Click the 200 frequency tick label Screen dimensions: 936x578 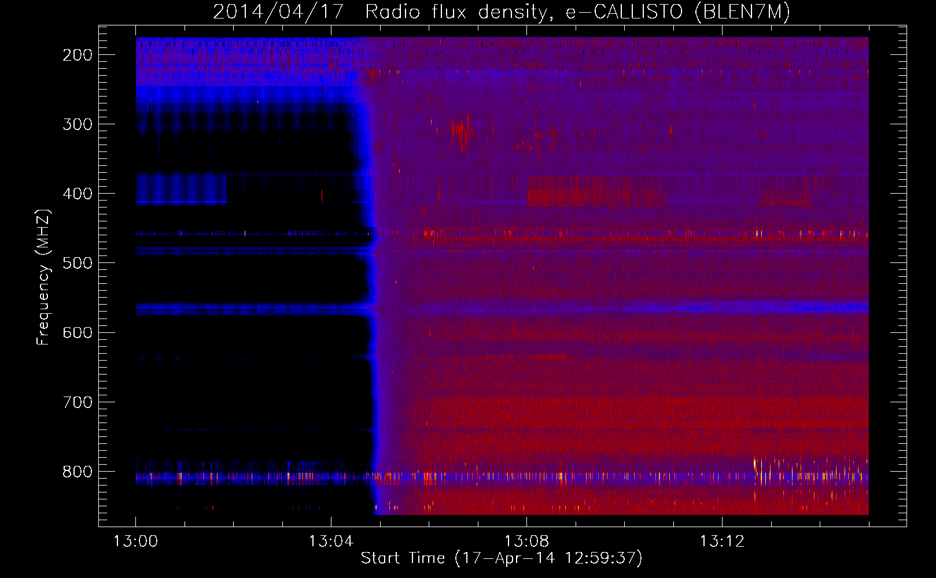78,55
